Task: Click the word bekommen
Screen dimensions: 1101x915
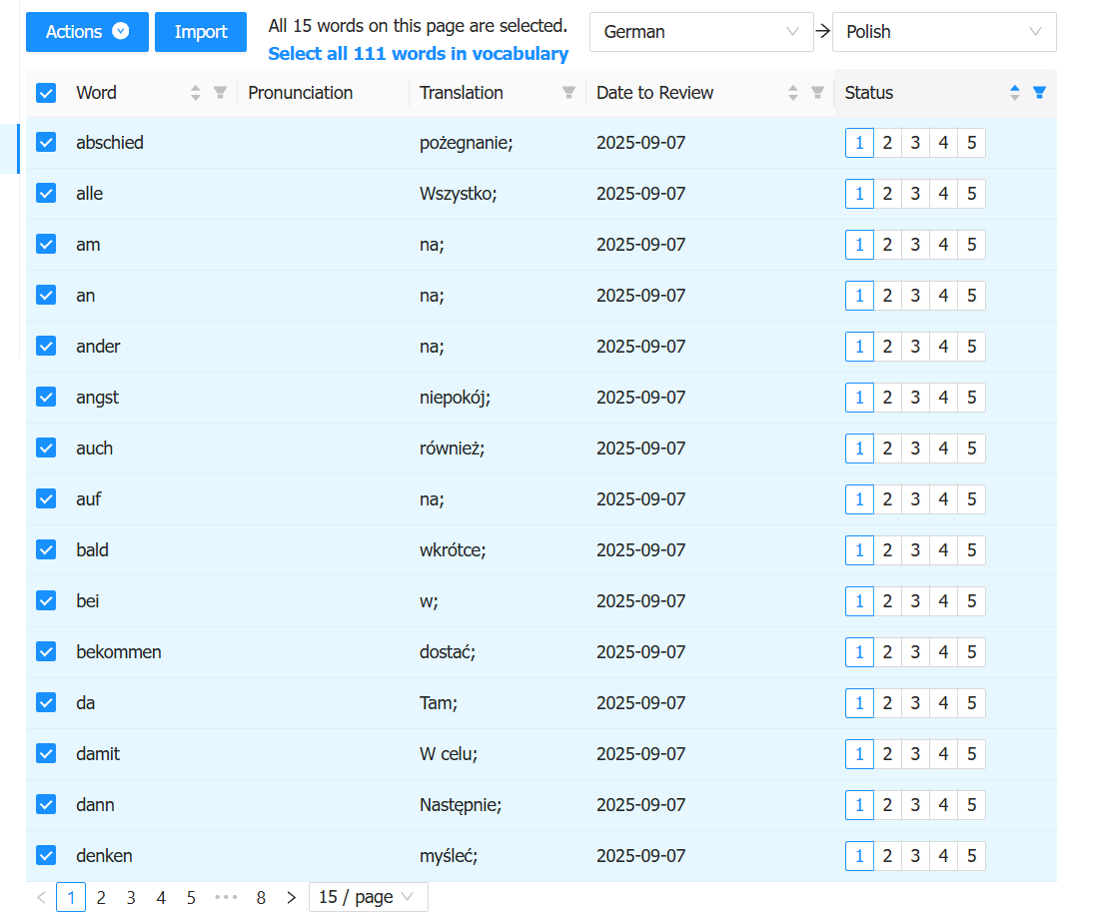Action: [119, 651]
